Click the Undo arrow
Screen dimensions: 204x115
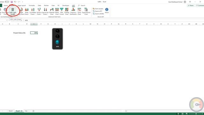pos(15,2)
